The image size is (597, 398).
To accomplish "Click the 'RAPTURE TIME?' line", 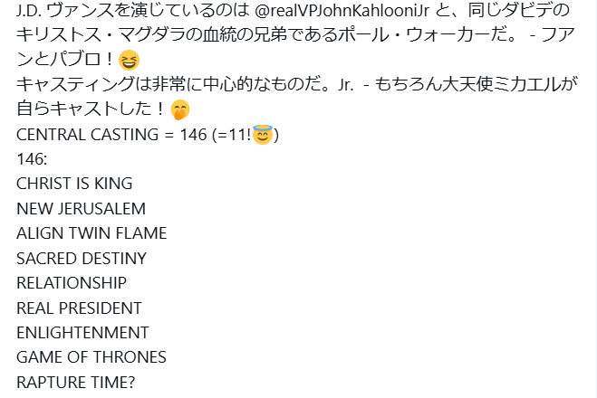I will 76,383.
